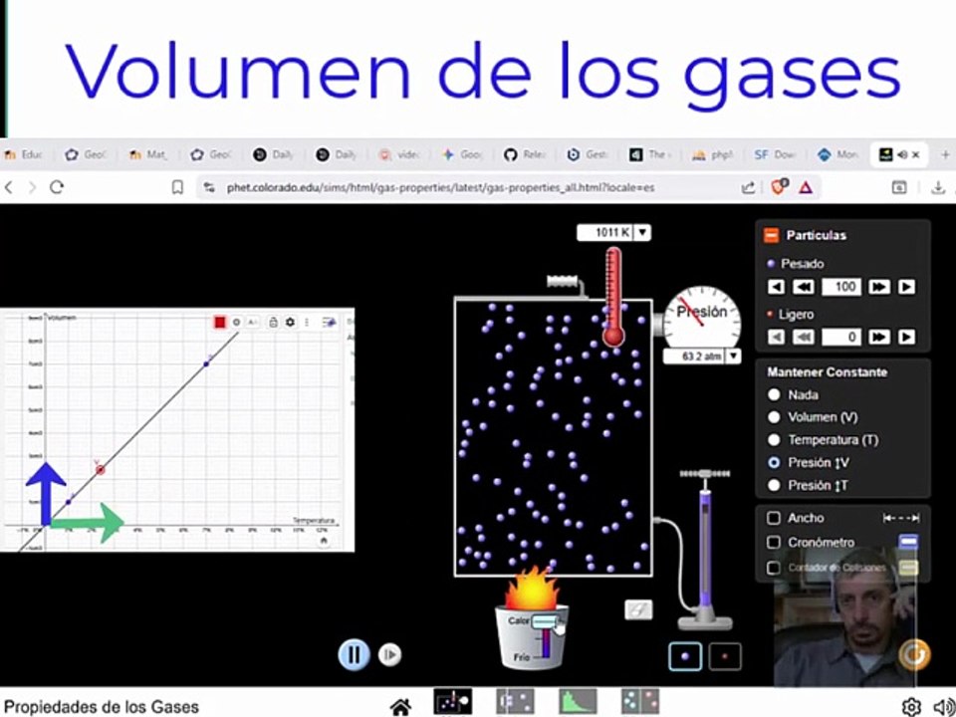
Task: Add many Ligero particles with the double right arrow
Action: (878, 337)
